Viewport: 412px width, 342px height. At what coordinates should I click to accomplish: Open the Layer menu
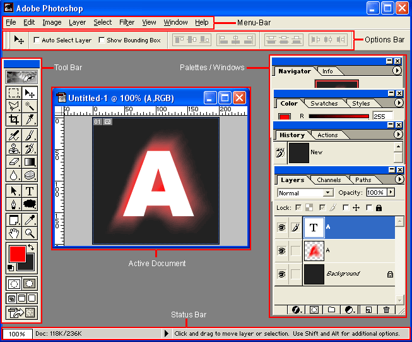(77, 23)
